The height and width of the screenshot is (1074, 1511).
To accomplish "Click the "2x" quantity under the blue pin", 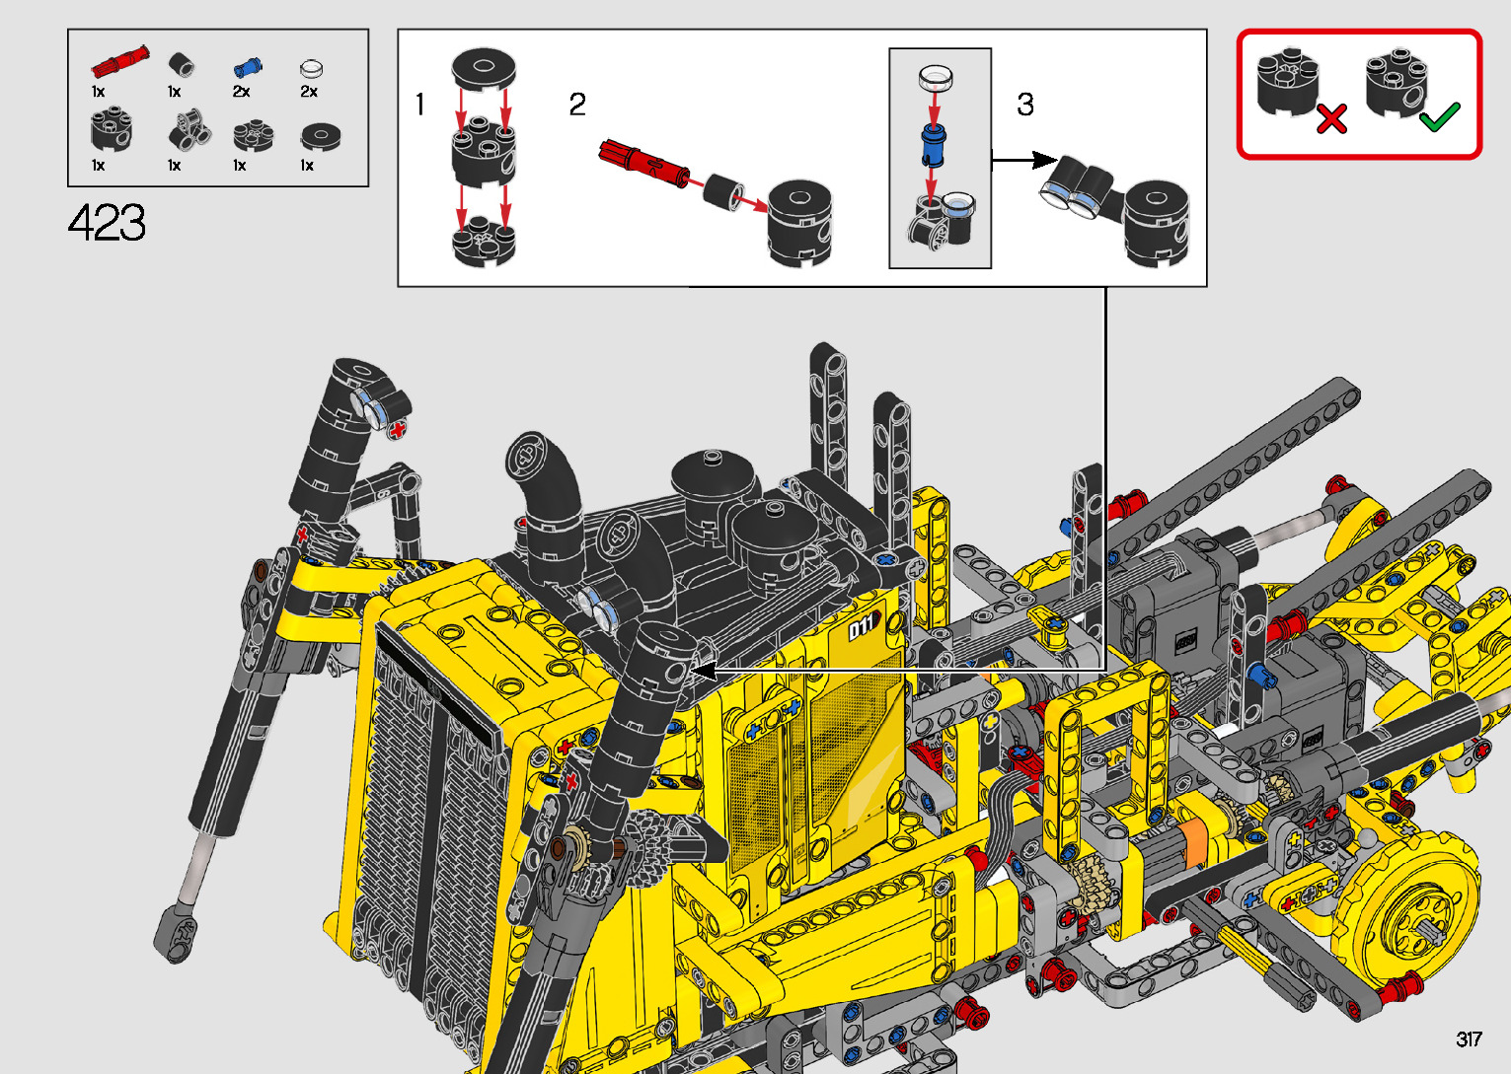I will click(x=241, y=92).
